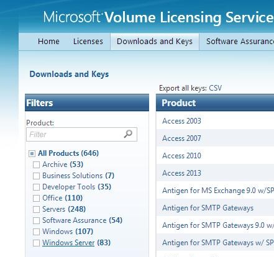The width and height of the screenshot is (274, 257).
Task: Click the magnifier search icon in filter box
Action: point(128,134)
